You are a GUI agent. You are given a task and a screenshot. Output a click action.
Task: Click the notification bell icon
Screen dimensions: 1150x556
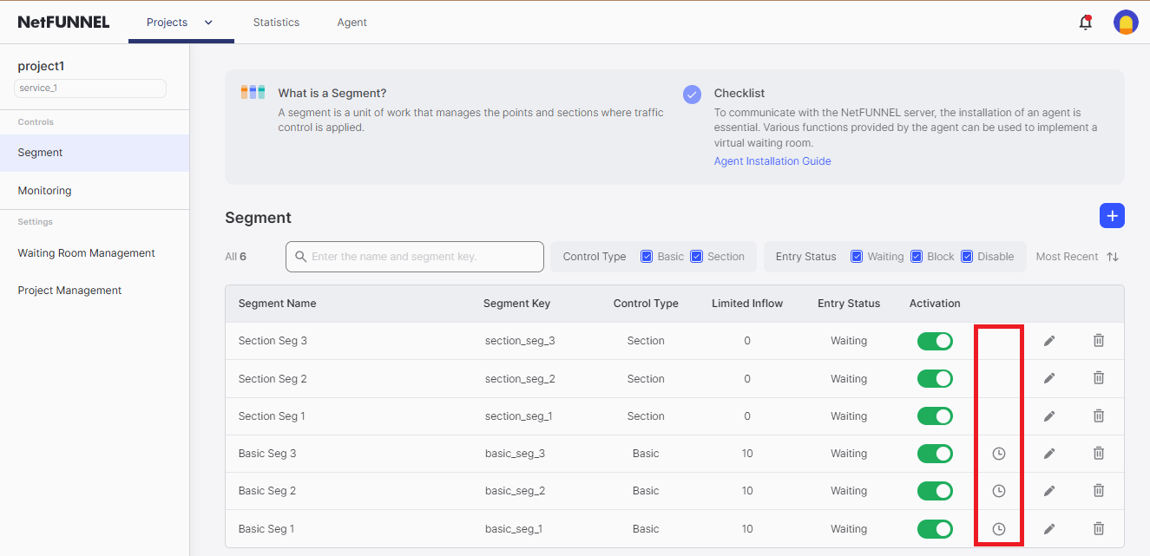(1085, 23)
